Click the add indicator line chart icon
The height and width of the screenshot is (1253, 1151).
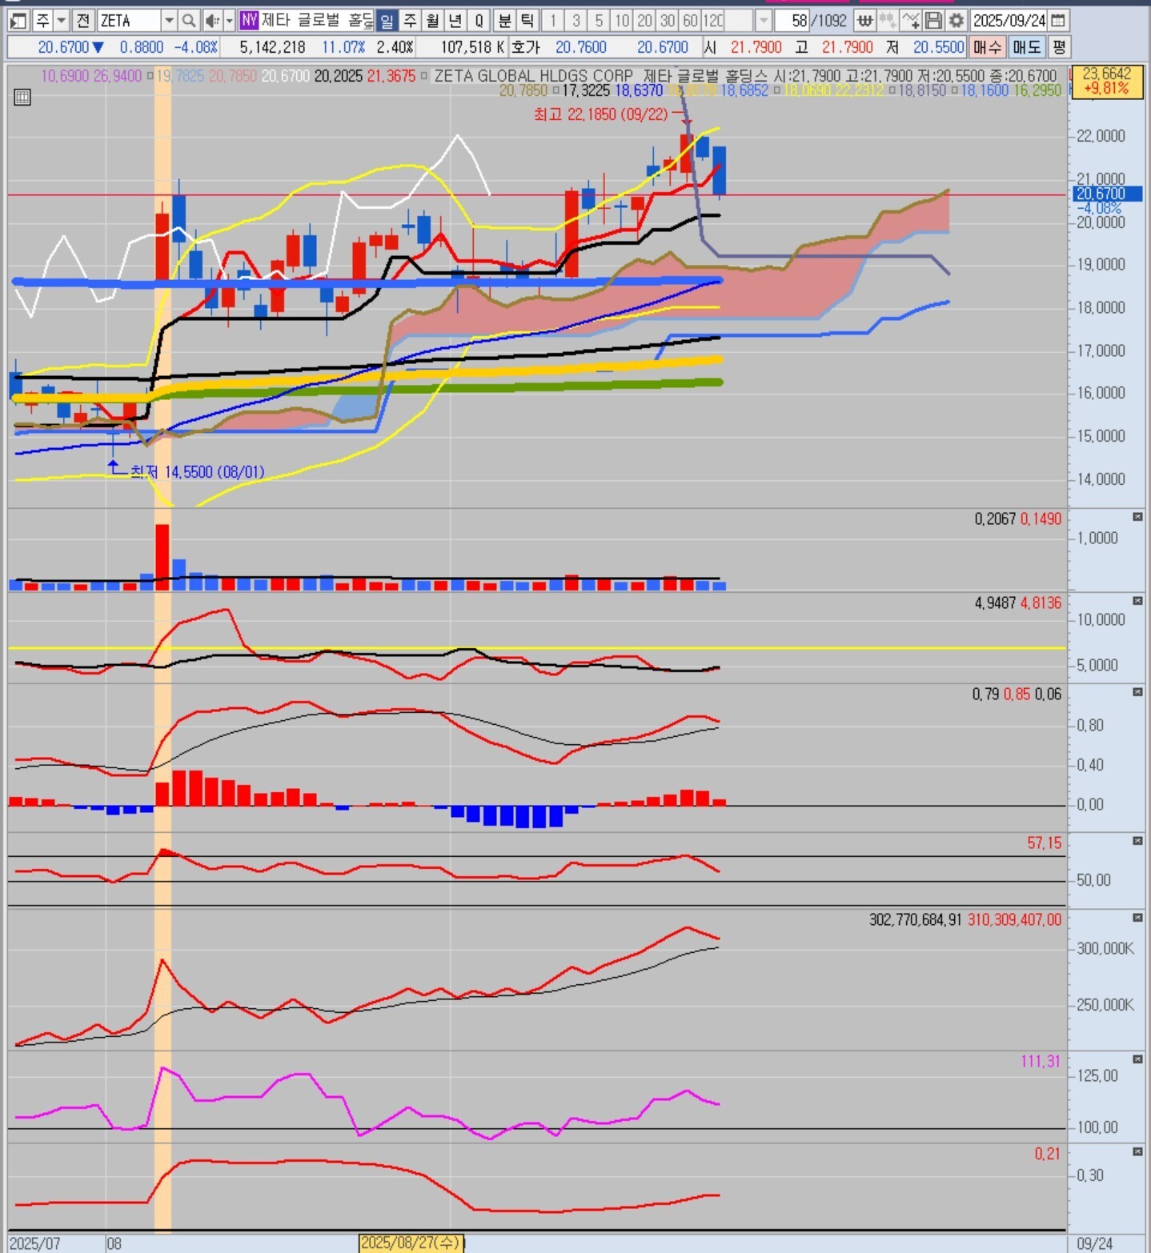[910, 20]
